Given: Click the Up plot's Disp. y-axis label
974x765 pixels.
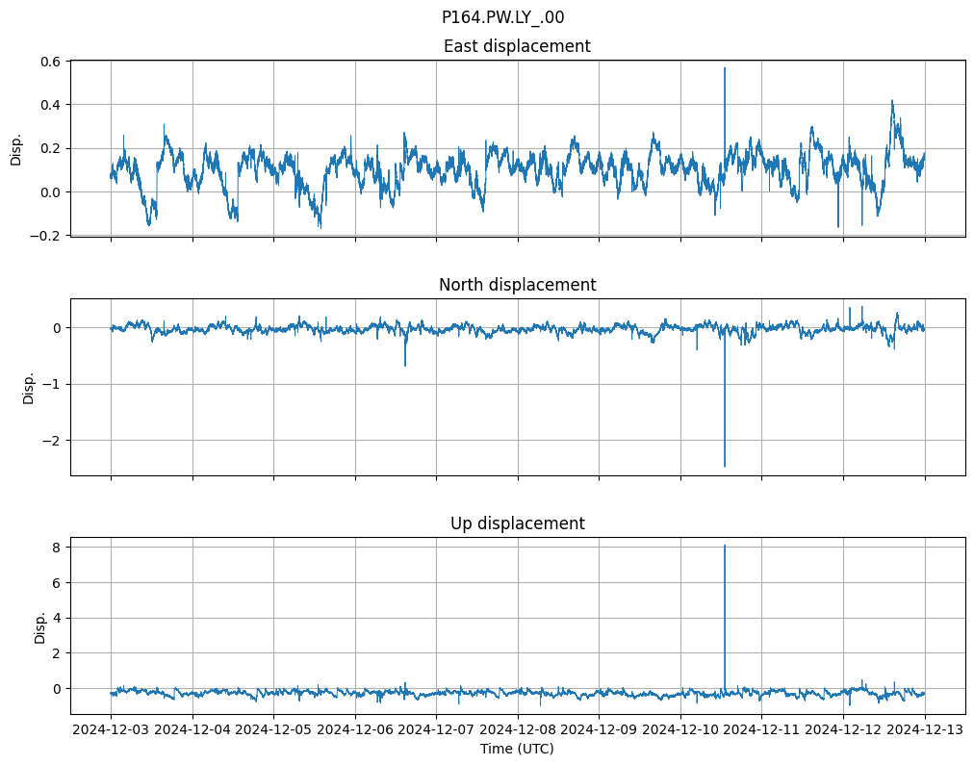Looking at the screenshot, I should (40, 625).
